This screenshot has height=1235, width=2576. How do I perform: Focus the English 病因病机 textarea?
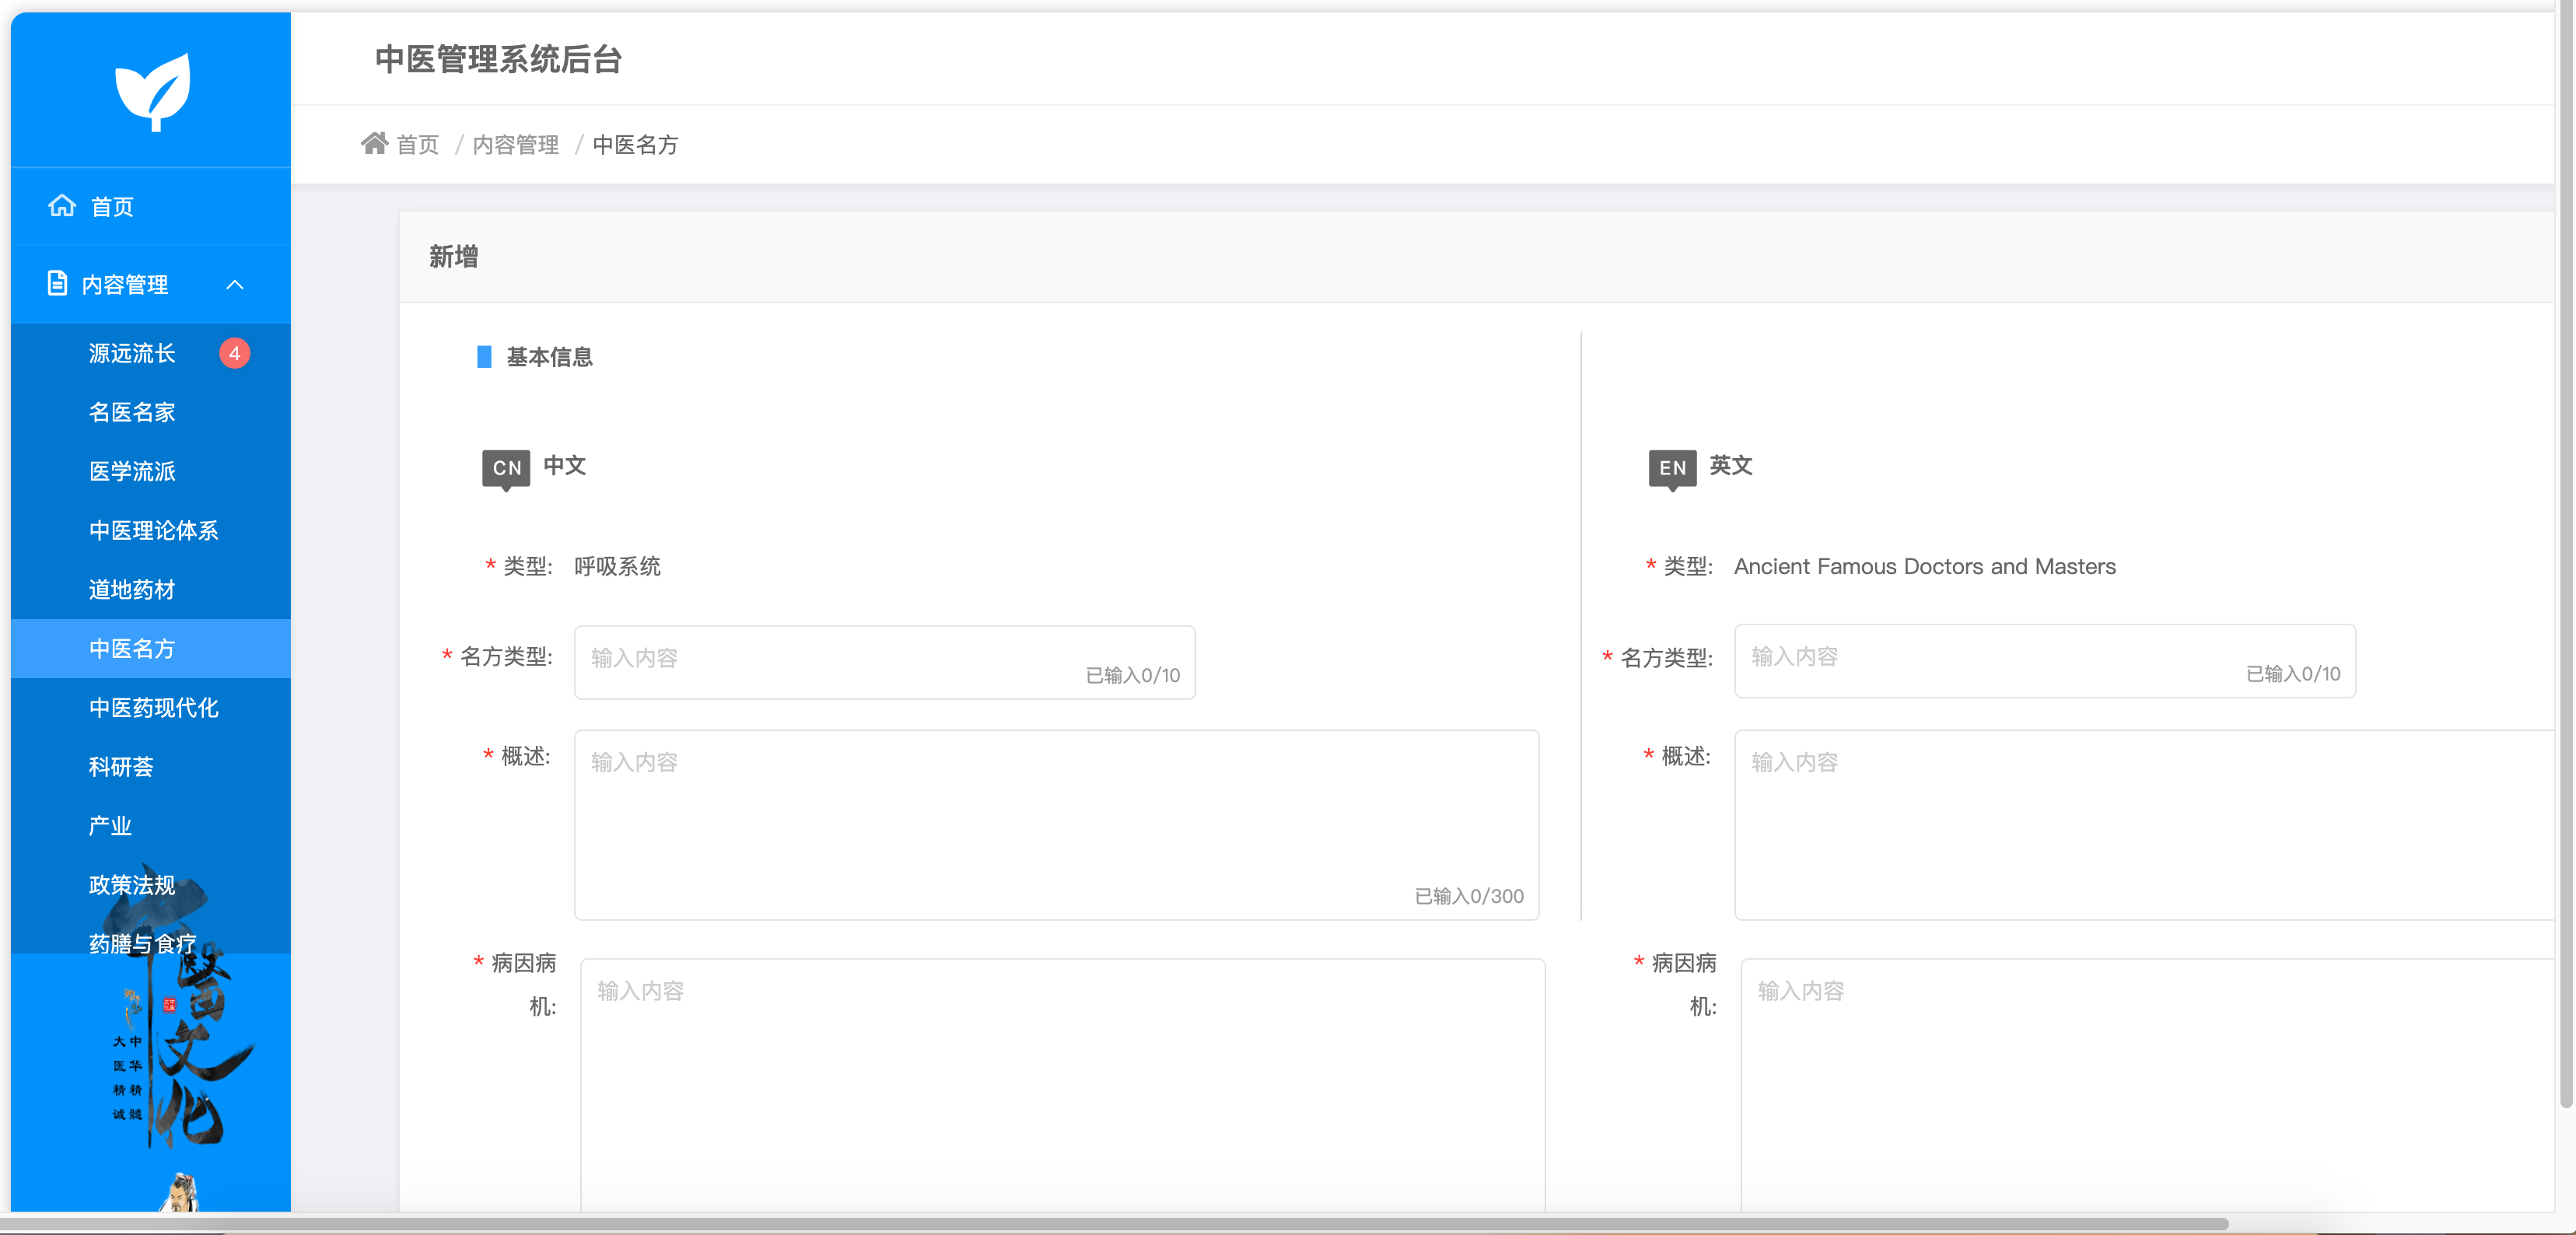click(2148, 1085)
